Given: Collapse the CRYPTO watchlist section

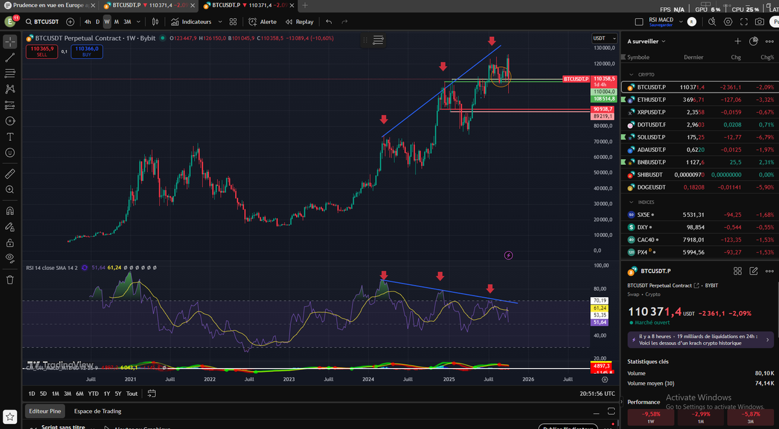Looking at the screenshot, I should click(x=630, y=75).
